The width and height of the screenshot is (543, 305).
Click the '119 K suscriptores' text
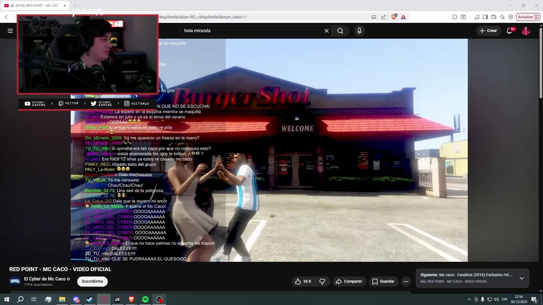38,285
